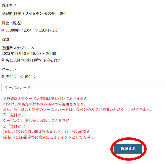
Task: Click the 時間 section label
Action: click(5, 40)
